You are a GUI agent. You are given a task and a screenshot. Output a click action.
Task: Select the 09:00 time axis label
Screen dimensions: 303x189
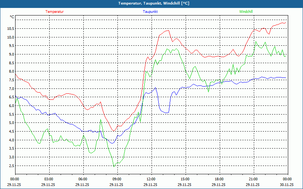point(117,179)
